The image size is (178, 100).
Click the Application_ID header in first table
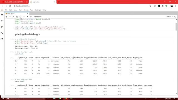pyautogui.click(x=22, y=58)
